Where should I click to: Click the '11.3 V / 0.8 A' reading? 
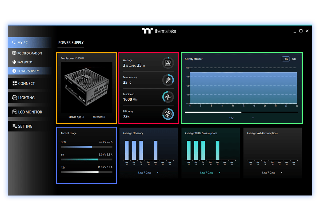click(105, 167)
